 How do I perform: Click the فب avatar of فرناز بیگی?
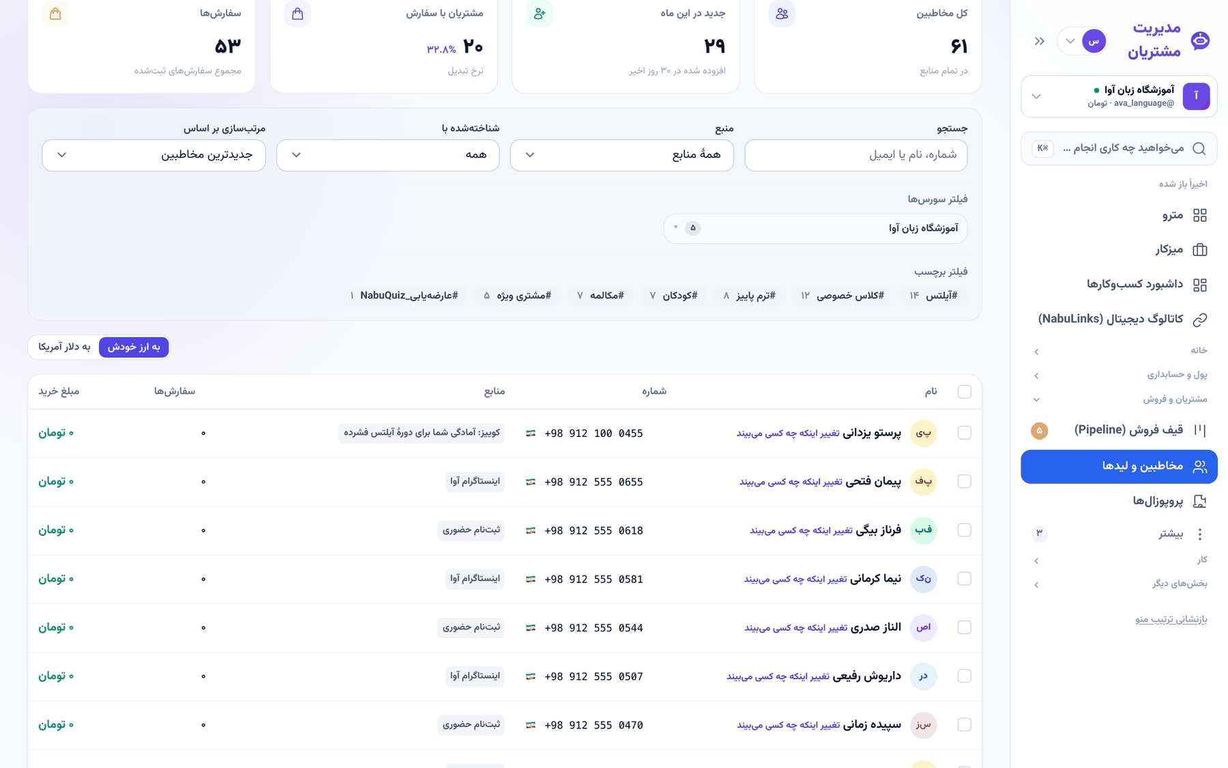tap(924, 530)
